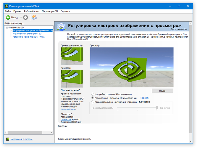The width and height of the screenshot is (197, 148).
Task: Follow the 'Перейти' link
Action: (145, 98)
